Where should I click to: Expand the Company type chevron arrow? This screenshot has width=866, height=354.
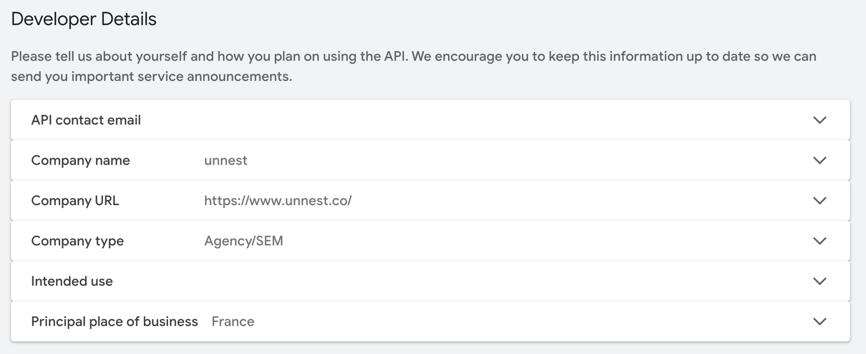pos(819,241)
